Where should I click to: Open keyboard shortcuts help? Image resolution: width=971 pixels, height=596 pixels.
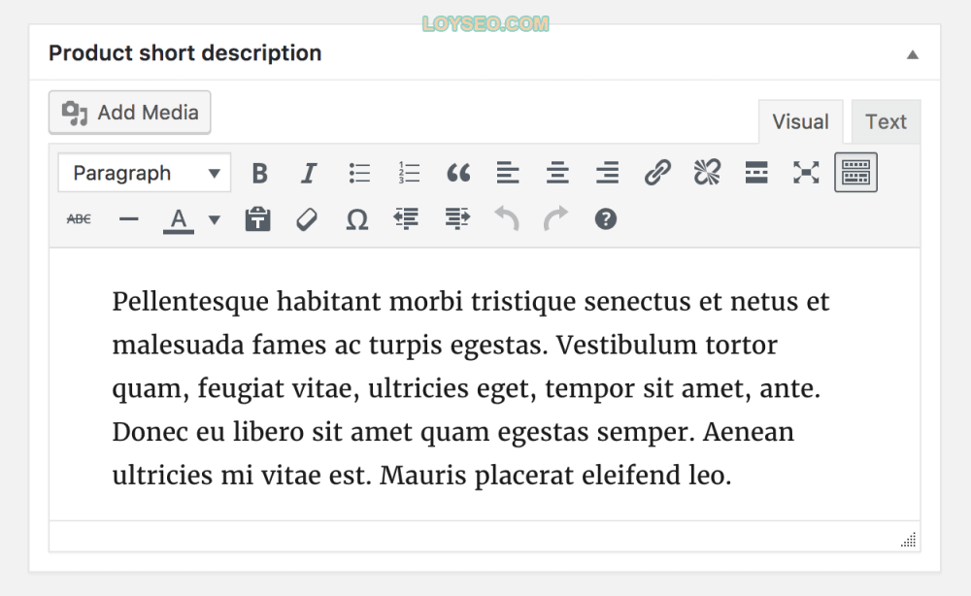click(606, 219)
